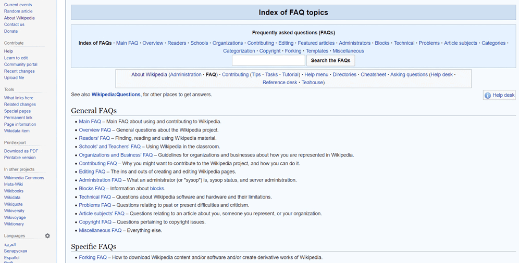
Task: Open Featured articles link
Action: tap(316, 43)
